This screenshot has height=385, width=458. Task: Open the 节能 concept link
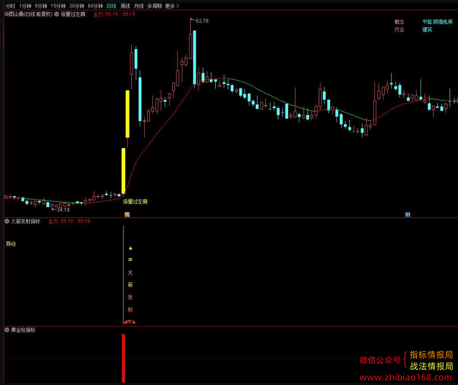427,22
